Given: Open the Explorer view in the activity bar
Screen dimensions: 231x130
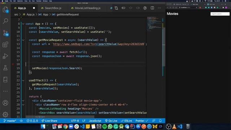Looking at the screenshot, I should tap(5, 10).
